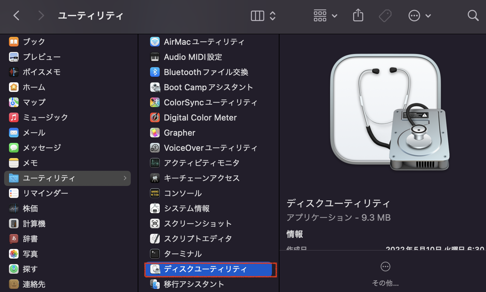Image resolution: width=486 pixels, height=292 pixels.
Task: Select the Digital Color Meter icon
Action: click(155, 117)
